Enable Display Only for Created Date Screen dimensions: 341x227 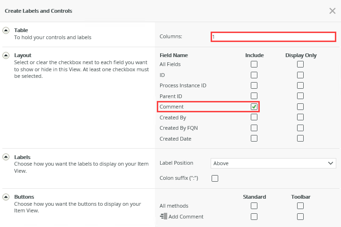(300, 139)
